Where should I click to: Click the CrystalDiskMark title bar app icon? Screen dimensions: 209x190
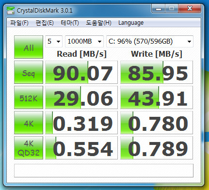[11, 11]
